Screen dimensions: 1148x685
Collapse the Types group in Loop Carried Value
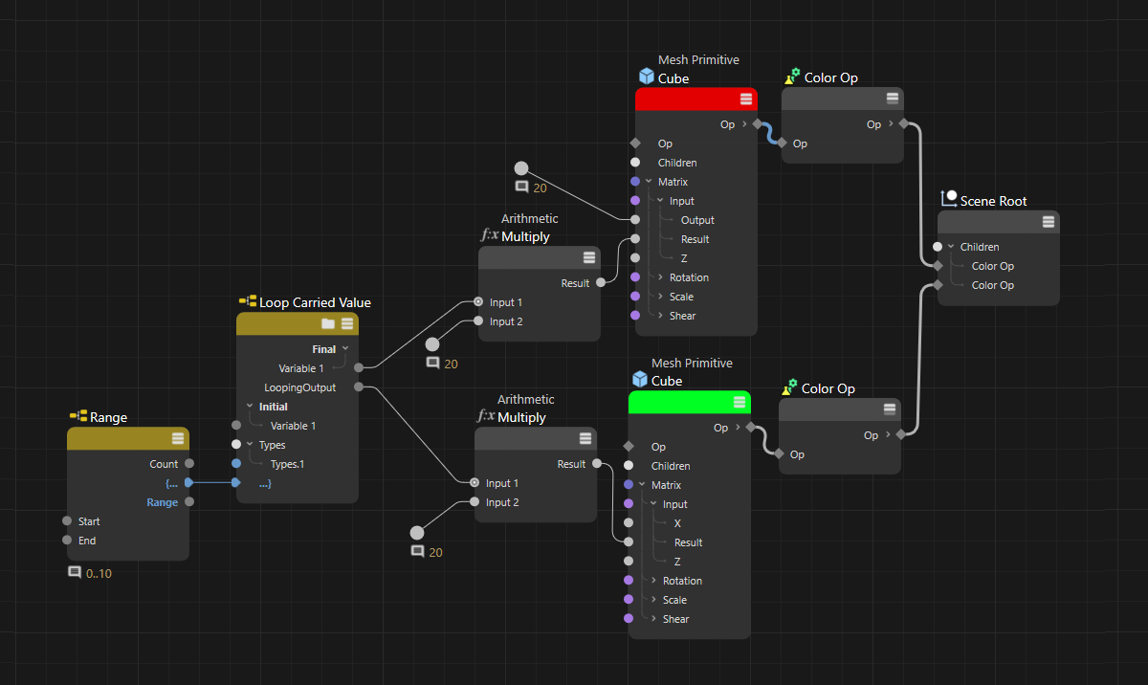pos(250,445)
